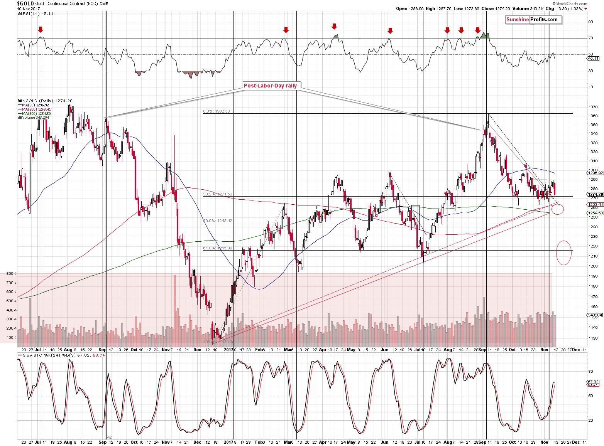This screenshot has height=446, width=604.
Task: Click the blue MA(50) legend line swatch
Action: coord(20,105)
